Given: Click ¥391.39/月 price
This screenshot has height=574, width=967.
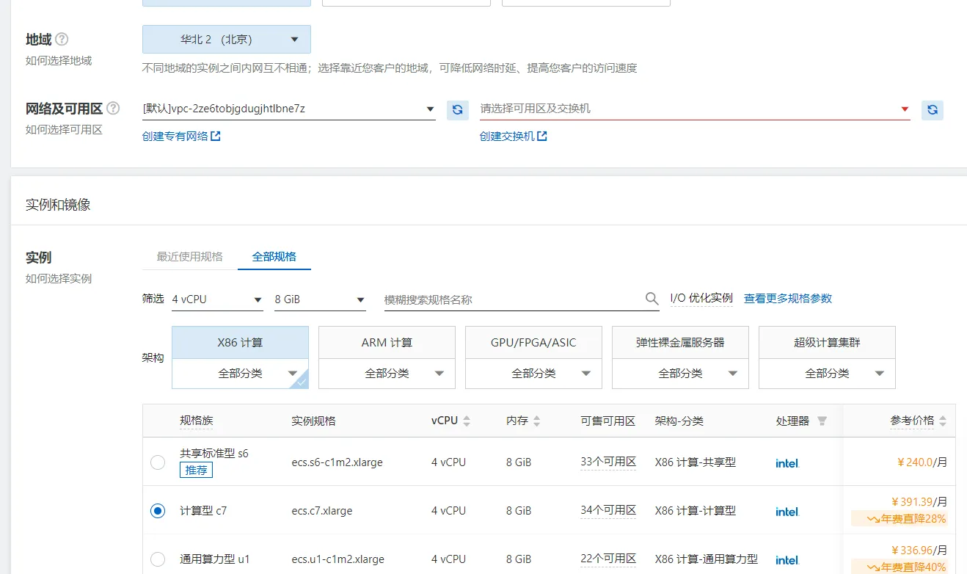Looking at the screenshot, I should 919,502.
